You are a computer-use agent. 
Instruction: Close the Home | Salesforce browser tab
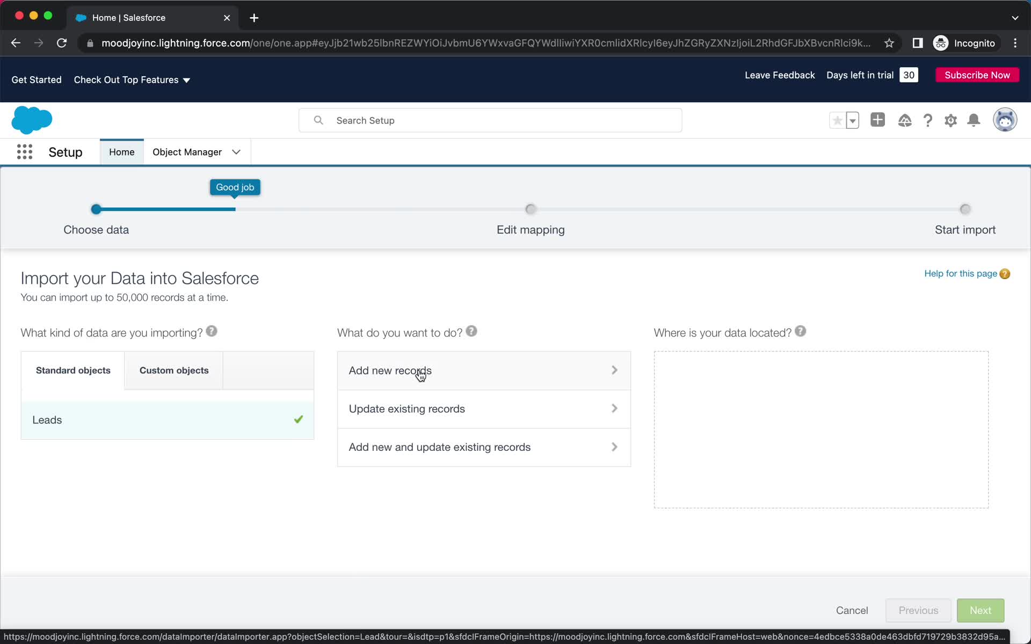coord(227,18)
